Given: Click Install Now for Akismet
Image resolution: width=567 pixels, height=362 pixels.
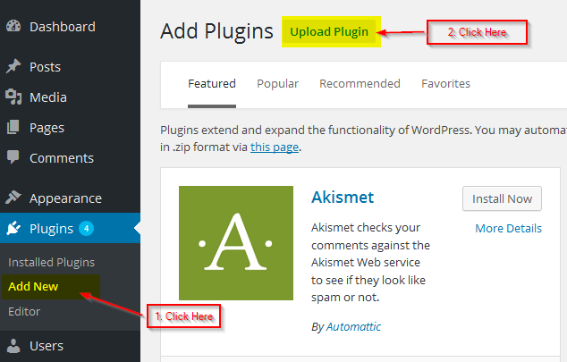Looking at the screenshot, I should pyautogui.click(x=502, y=198).
